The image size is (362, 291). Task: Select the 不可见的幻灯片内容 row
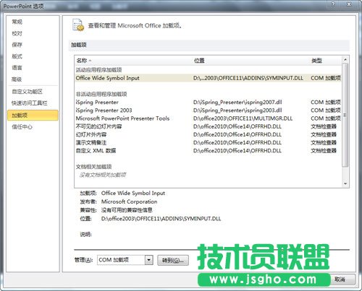pyautogui.click(x=208, y=126)
